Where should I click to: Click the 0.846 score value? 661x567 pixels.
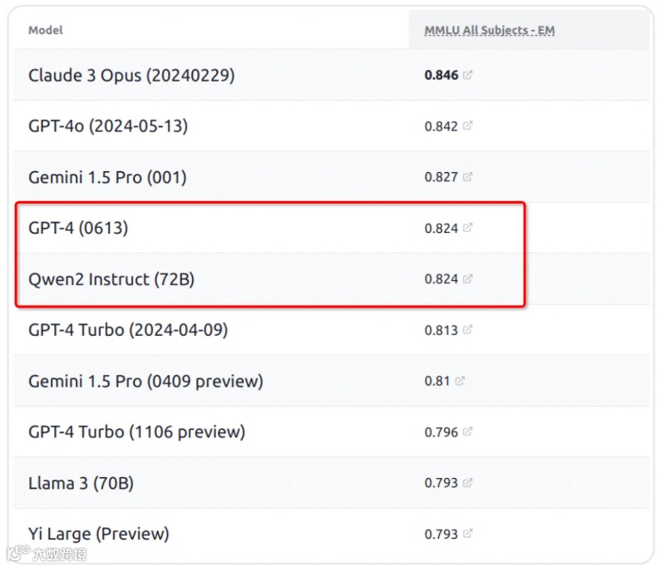(x=441, y=75)
